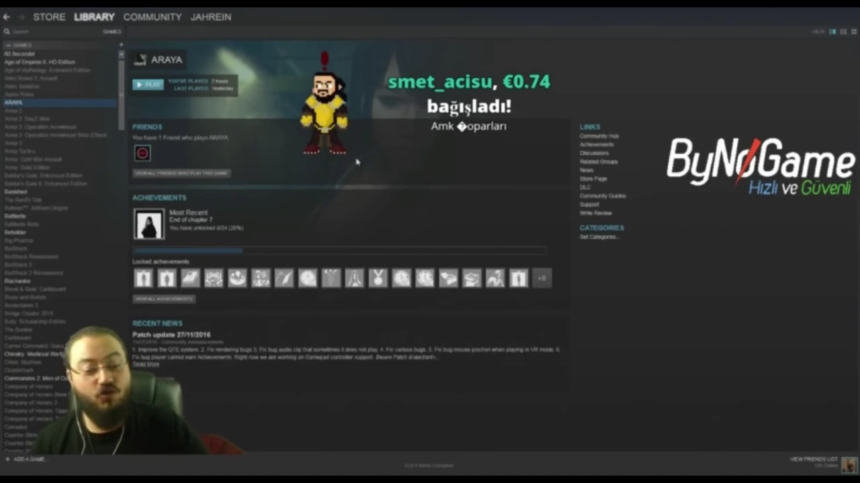Image resolution: width=860 pixels, height=483 pixels.
Task: Click the scrollbar up arrow in game list
Action: (x=122, y=54)
